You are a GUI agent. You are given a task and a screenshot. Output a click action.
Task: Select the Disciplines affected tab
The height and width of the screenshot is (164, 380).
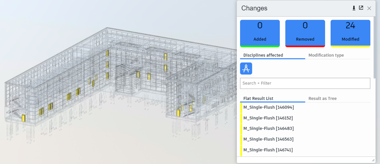point(263,55)
